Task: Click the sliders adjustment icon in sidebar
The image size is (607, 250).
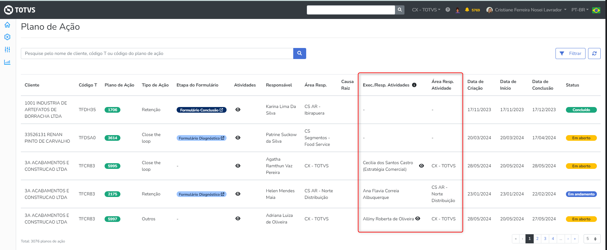Action: 7,50
